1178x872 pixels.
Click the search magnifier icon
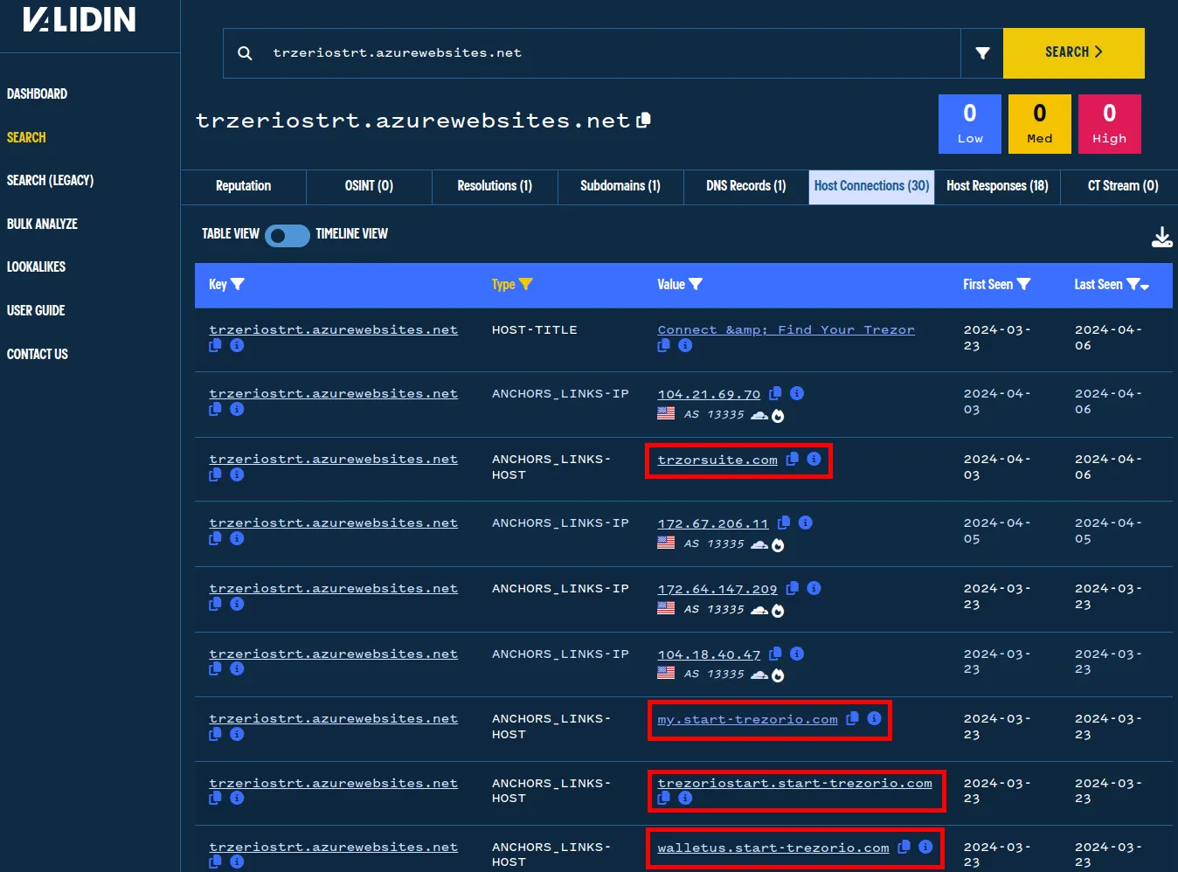[x=245, y=53]
